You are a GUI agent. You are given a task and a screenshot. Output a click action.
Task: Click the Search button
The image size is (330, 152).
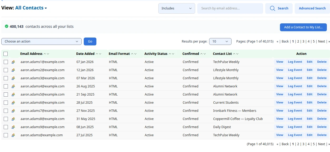click(x=279, y=8)
